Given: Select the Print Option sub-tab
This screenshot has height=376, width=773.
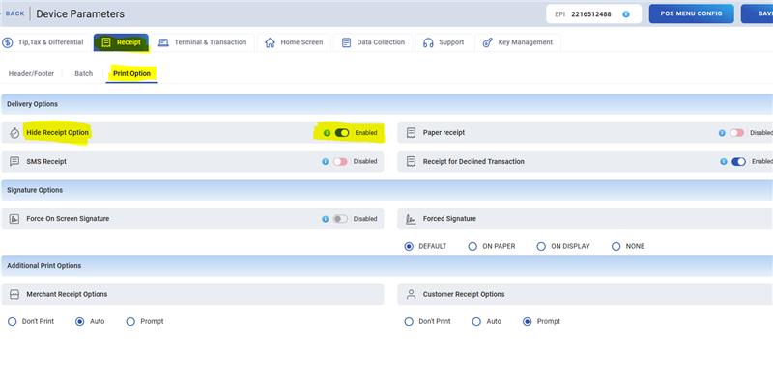Looking at the screenshot, I should pyautogui.click(x=131, y=74).
